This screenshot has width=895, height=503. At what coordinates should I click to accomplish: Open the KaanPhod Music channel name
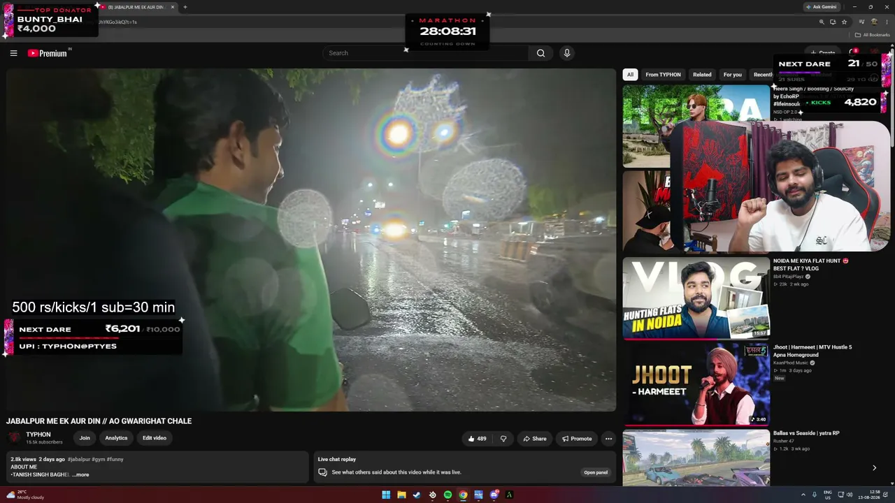[791, 363]
